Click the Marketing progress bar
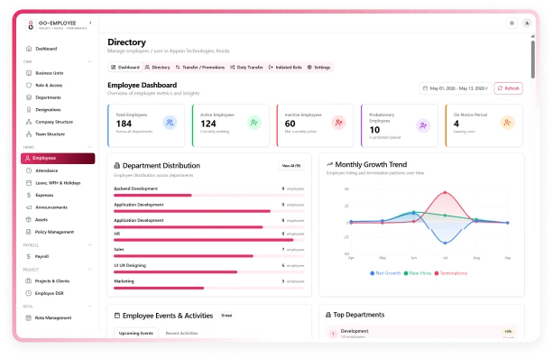The image size is (553, 358). pos(208,289)
